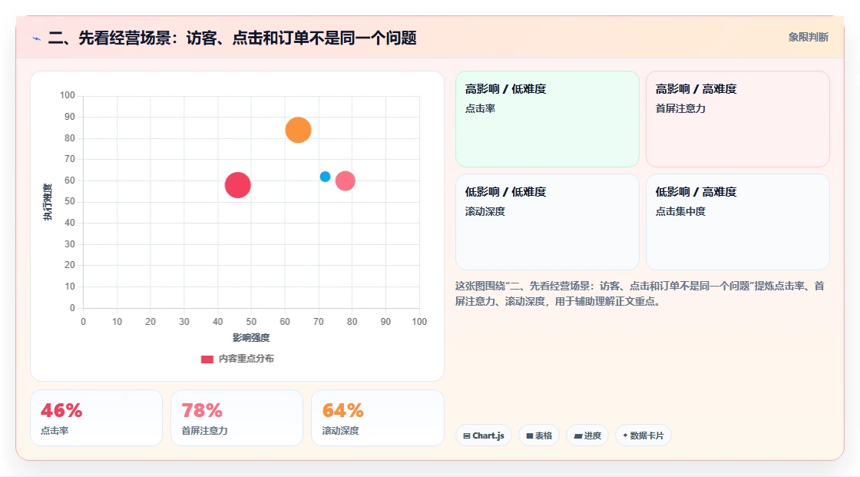
Task: Click the small blue bubble in the chart
Action: tap(326, 177)
